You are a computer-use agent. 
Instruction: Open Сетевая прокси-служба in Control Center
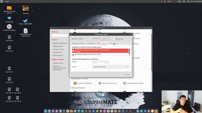click(x=133, y=83)
